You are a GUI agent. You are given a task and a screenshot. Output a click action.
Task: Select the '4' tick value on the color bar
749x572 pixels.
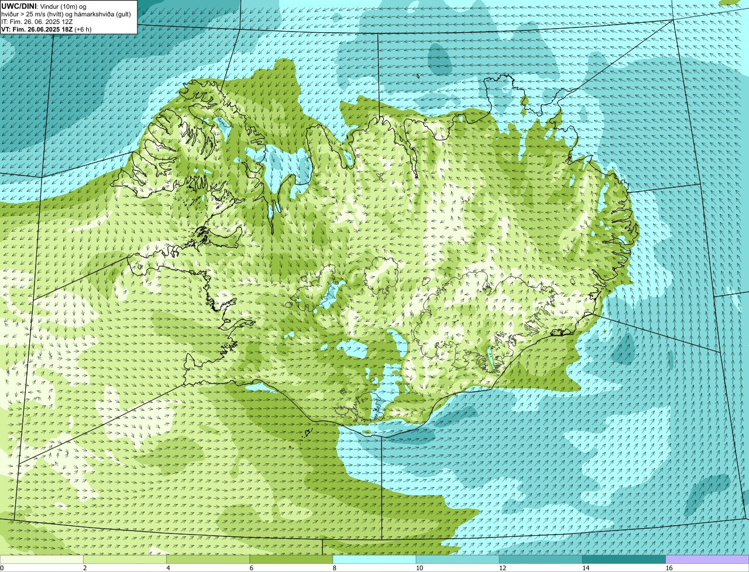[168, 568]
